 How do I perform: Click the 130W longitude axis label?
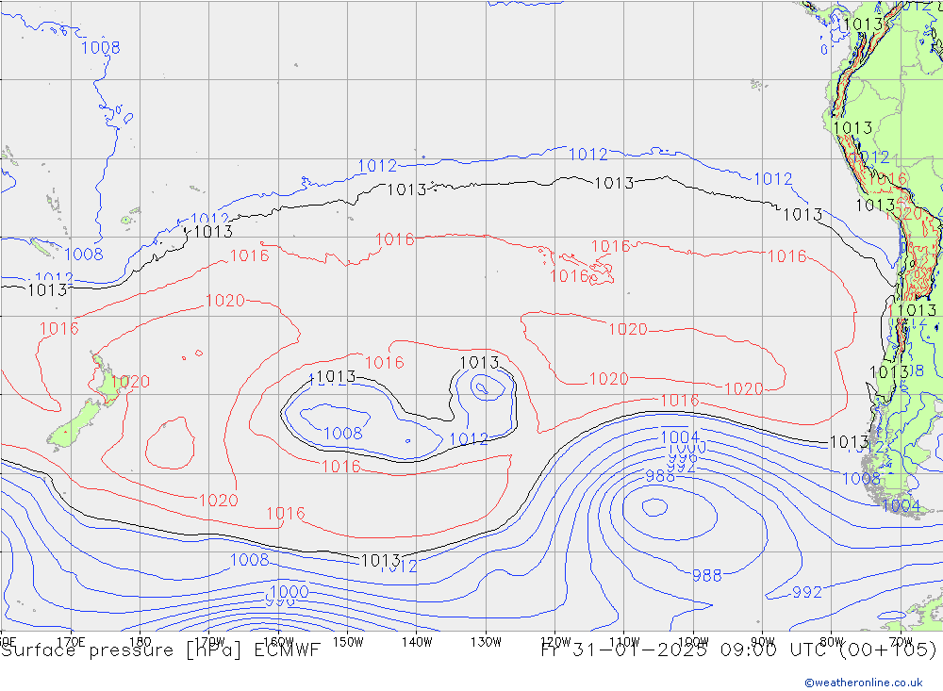486,641
